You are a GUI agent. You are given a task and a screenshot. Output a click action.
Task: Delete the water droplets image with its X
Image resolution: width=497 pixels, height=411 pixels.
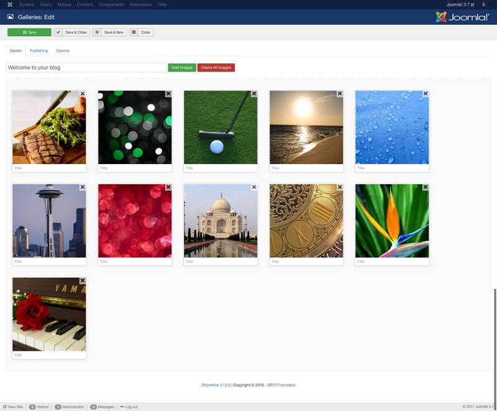point(426,93)
